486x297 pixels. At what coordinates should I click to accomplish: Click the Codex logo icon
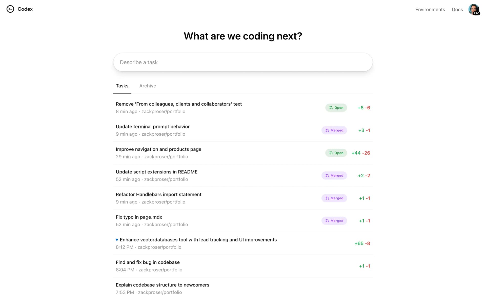point(10,9)
